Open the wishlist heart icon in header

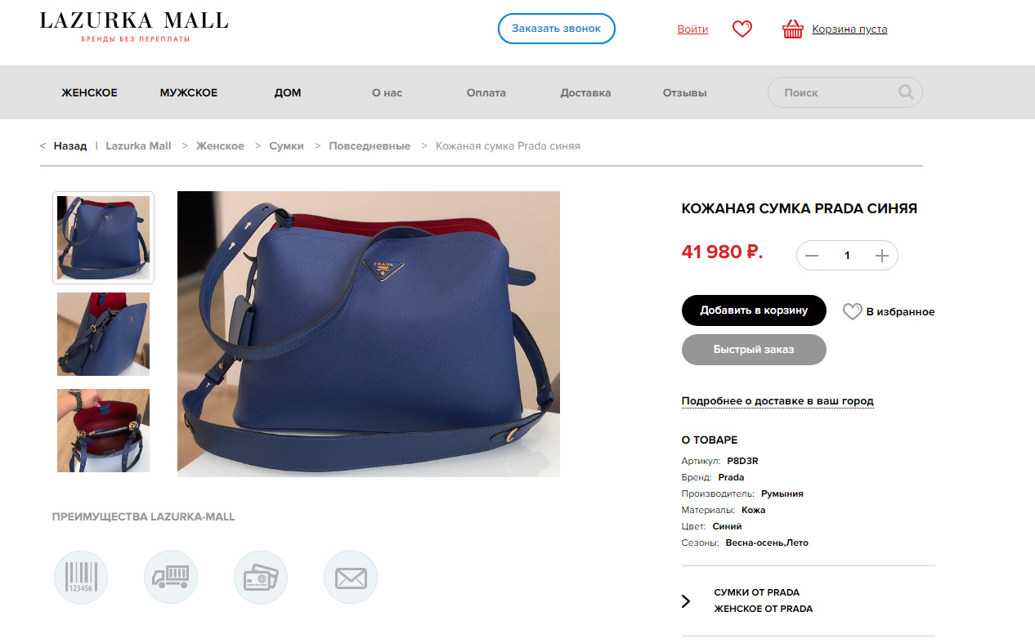[742, 29]
